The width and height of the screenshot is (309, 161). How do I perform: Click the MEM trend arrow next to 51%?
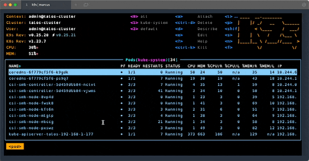(x=37, y=54)
